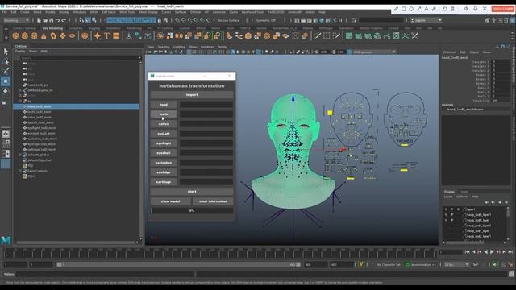Click the saliva button in metahuman window

click(164, 124)
